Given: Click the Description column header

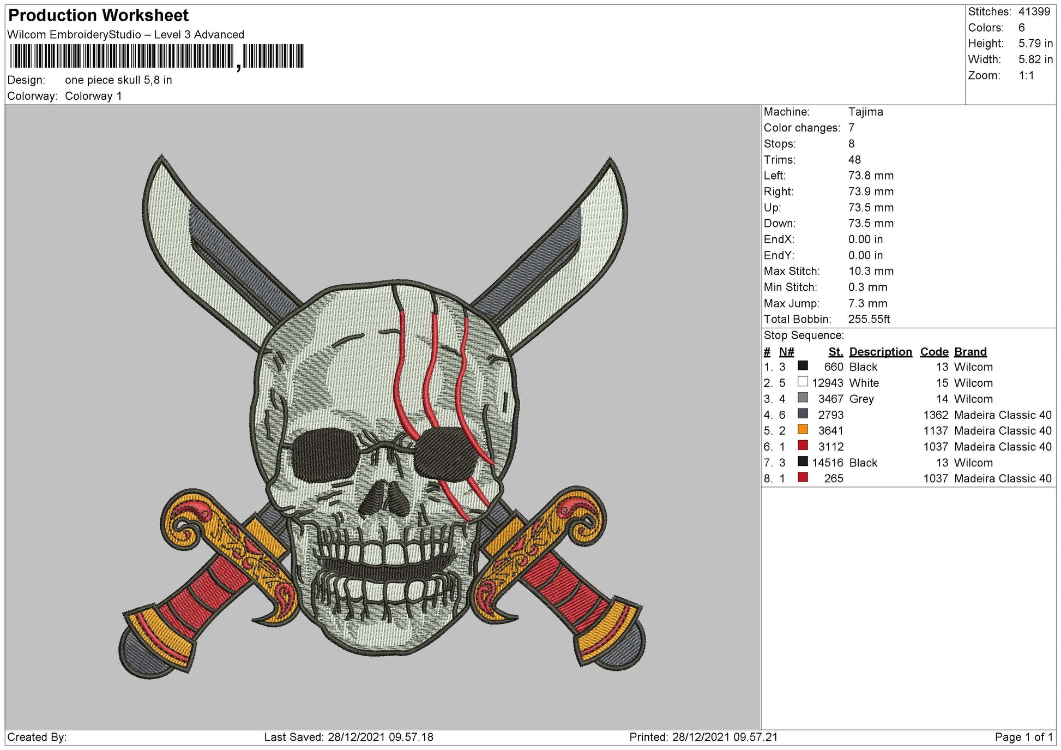Looking at the screenshot, I should pyautogui.click(x=881, y=352).
